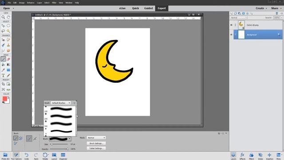Select the Rectangle shape tool
Screen dimensions: 284x160
point(8,70)
